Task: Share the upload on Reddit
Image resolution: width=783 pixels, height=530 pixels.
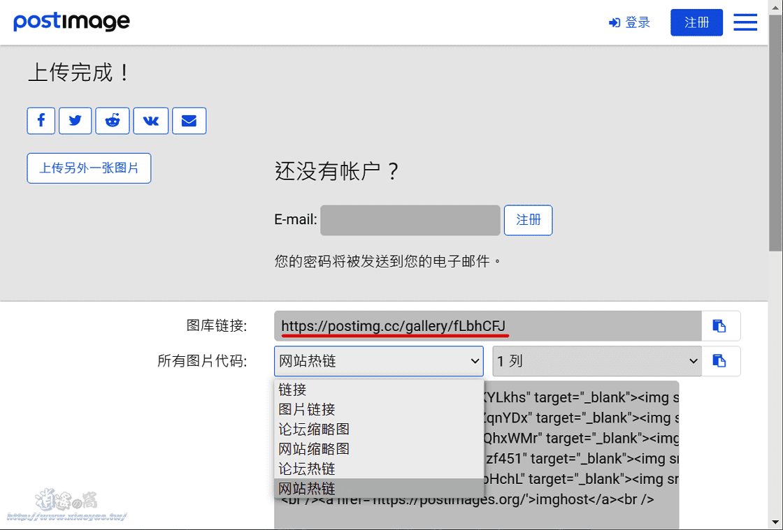Action: [x=113, y=121]
